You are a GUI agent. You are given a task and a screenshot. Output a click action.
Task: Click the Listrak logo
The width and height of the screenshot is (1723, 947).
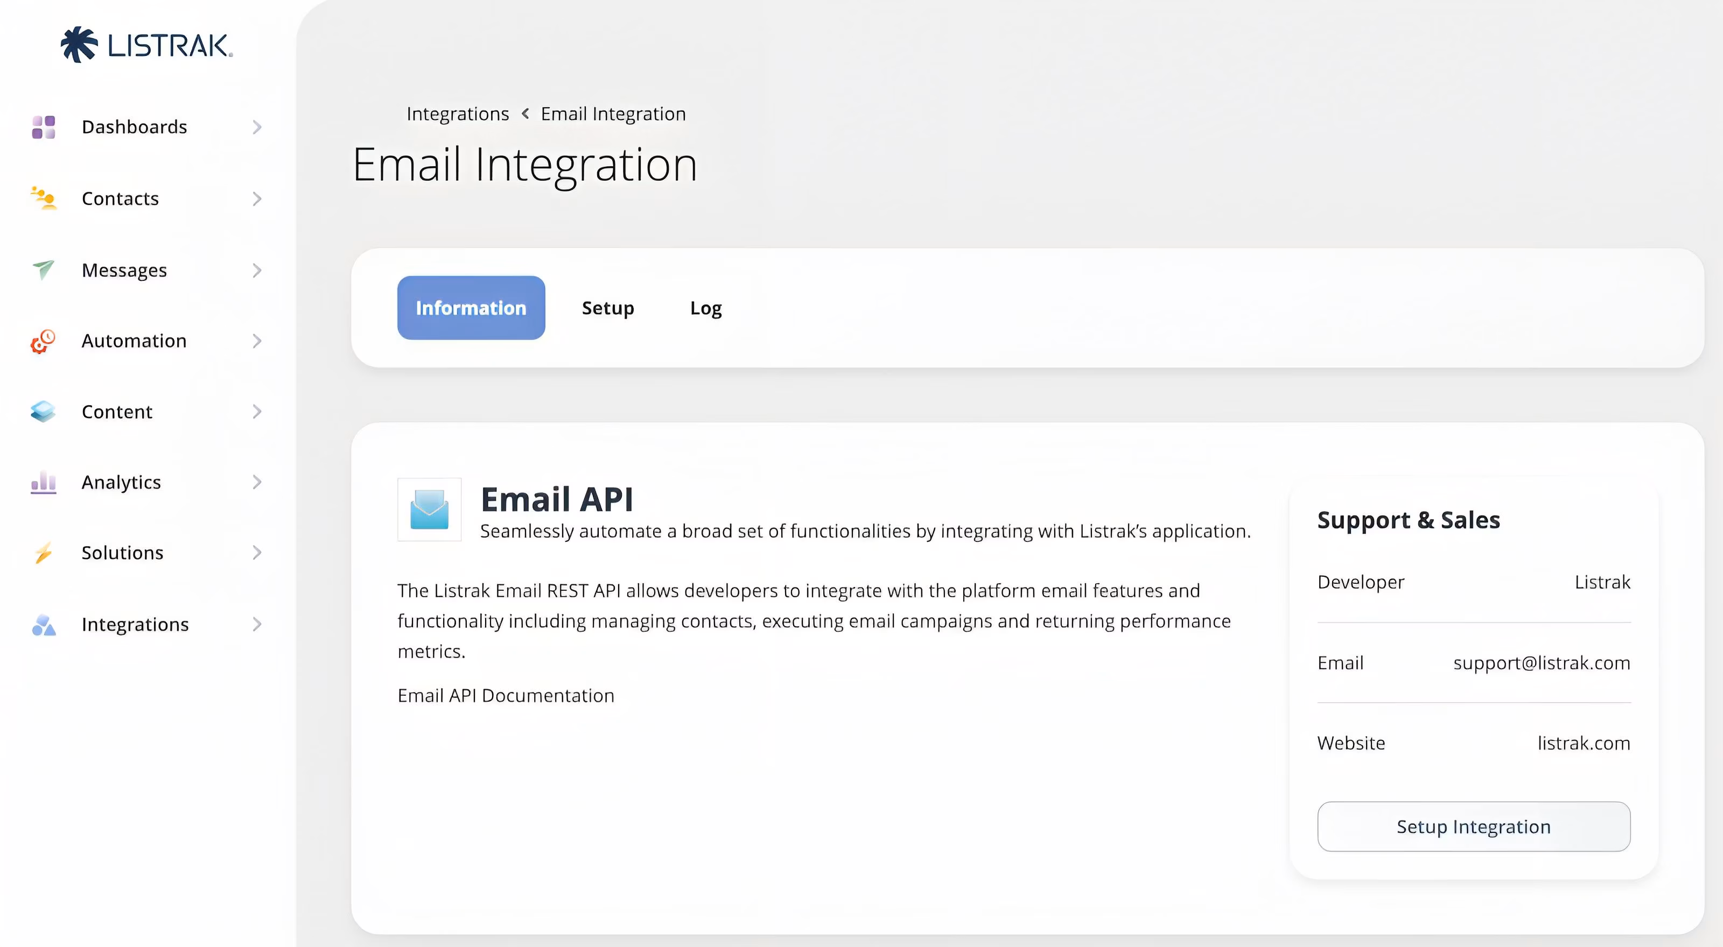146,45
